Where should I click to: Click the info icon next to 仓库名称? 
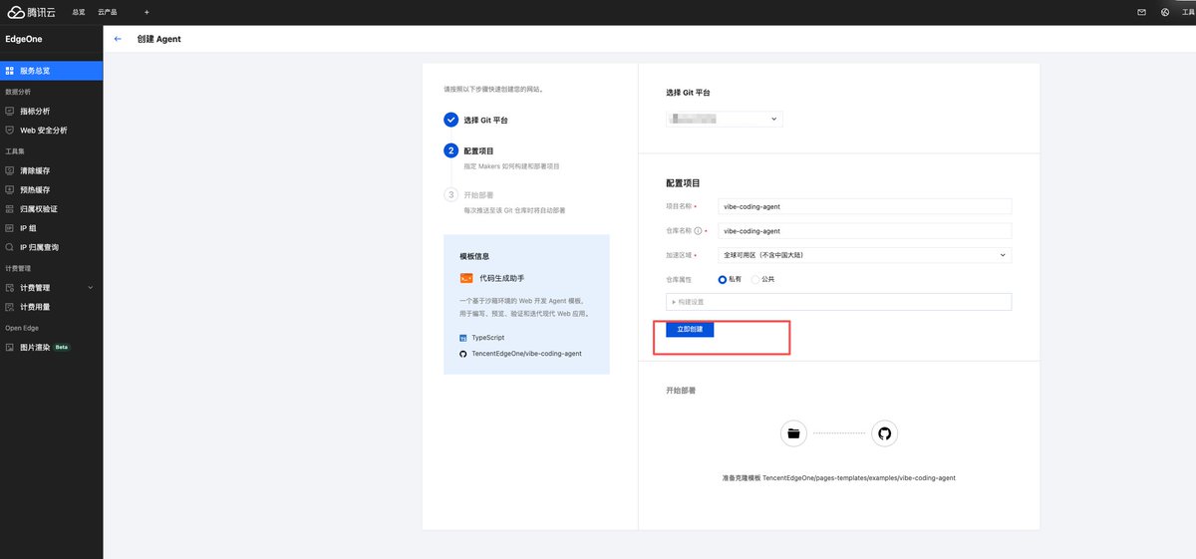pos(698,230)
